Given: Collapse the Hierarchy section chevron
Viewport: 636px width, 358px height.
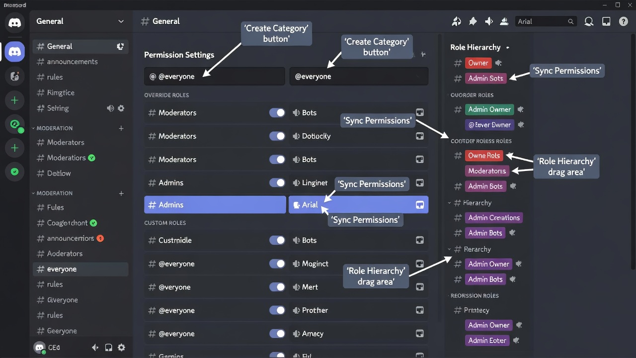Looking at the screenshot, I should point(449,203).
